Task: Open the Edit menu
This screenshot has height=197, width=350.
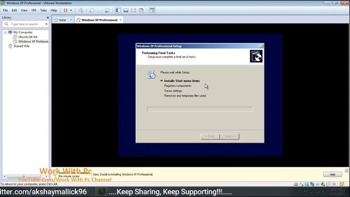Action: (14, 10)
